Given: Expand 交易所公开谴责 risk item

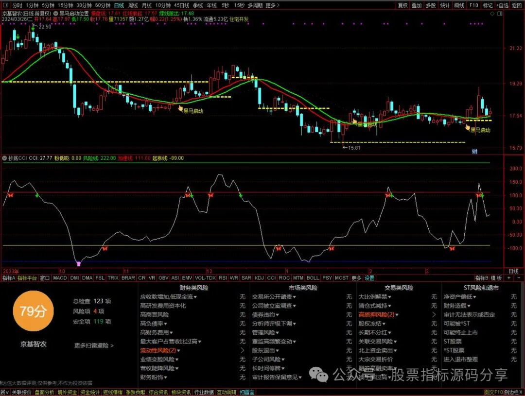Looking at the screenshot, I should pyautogui.click(x=274, y=297).
